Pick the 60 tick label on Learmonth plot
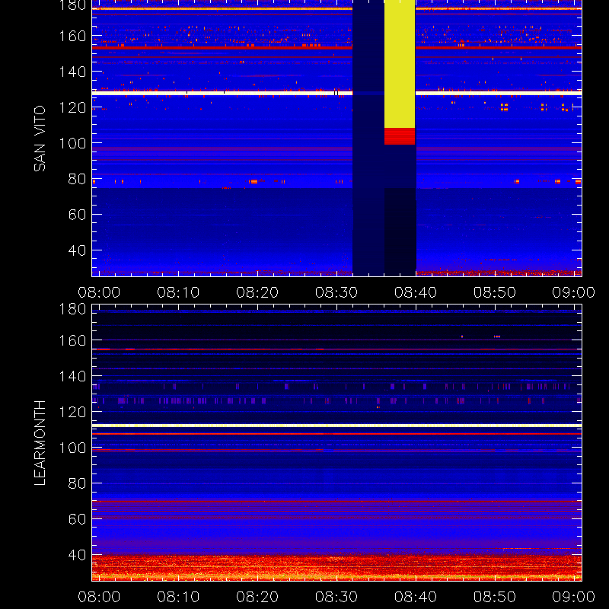This screenshot has width=609, height=609. (x=77, y=519)
